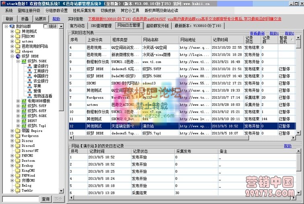Sort by the 记录时间 column header
Screen dimensions: 304x204
[228, 40]
